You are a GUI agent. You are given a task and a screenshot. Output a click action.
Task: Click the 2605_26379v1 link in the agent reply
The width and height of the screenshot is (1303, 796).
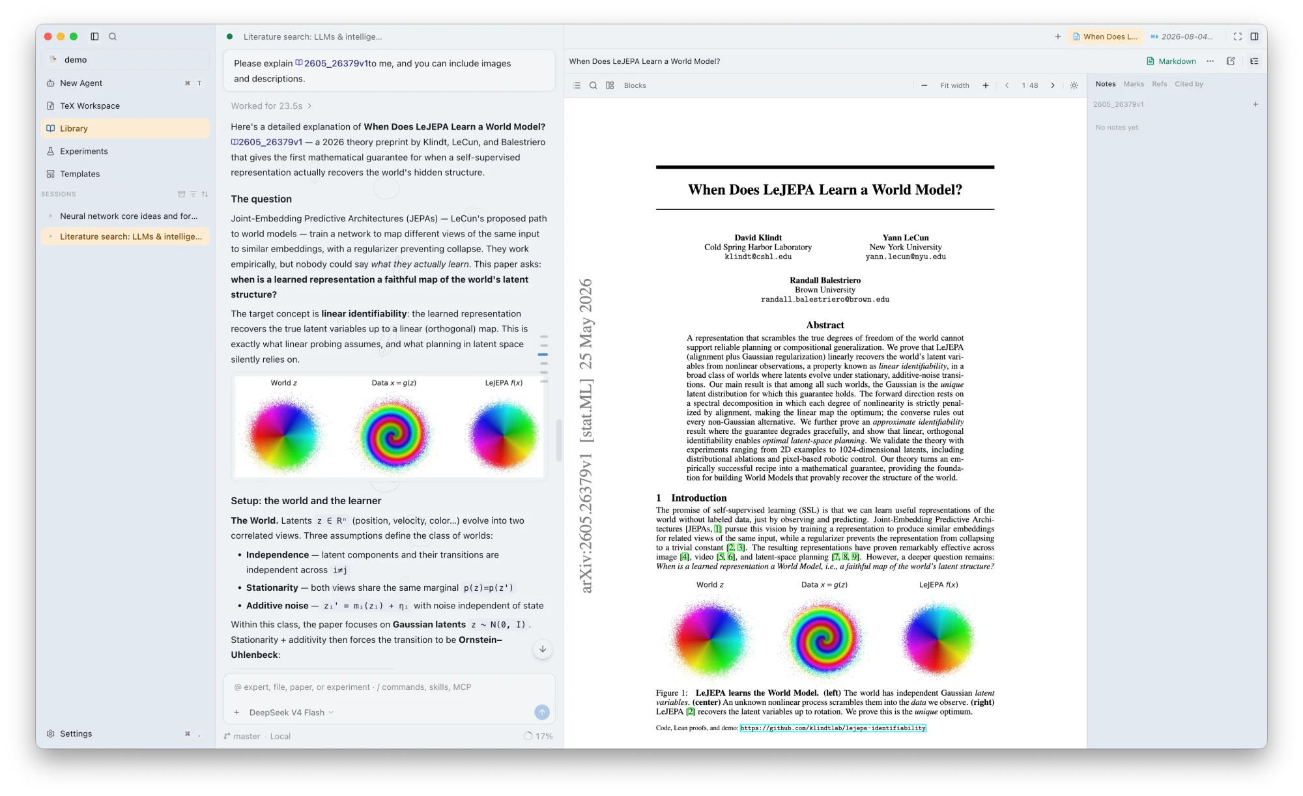pos(266,142)
